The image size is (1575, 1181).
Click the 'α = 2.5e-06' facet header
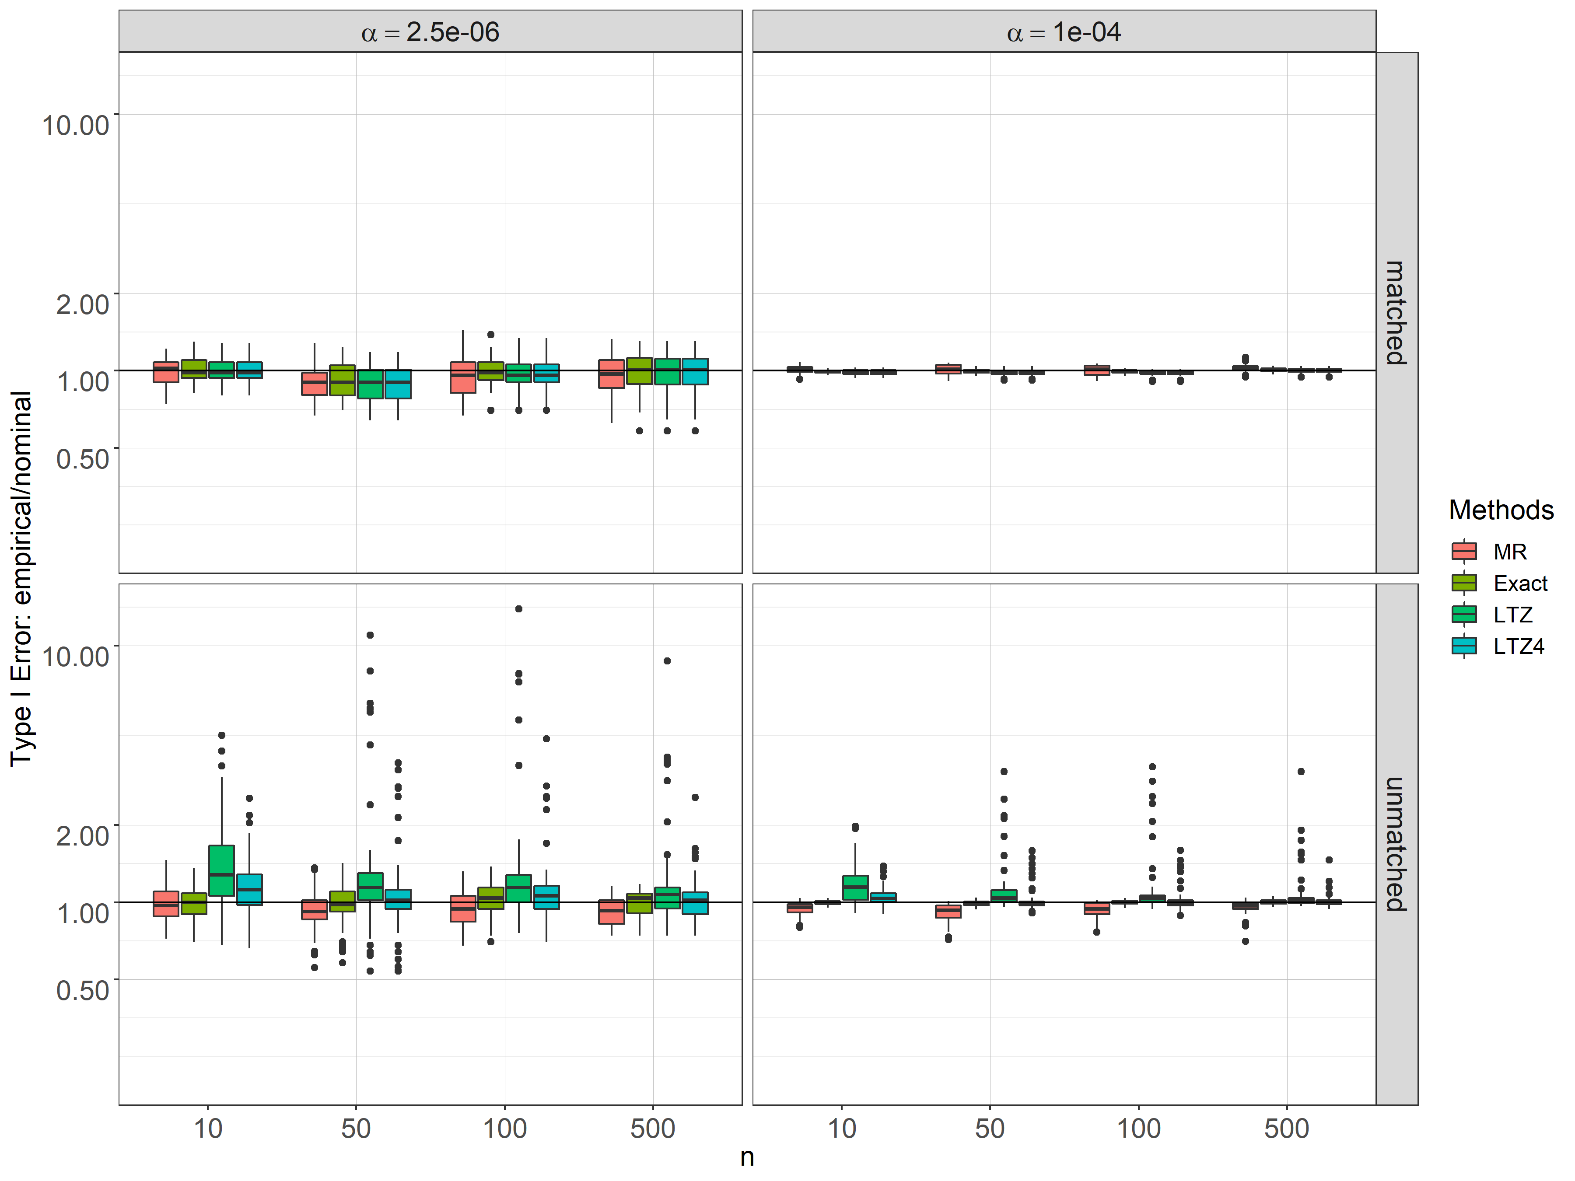[430, 31]
